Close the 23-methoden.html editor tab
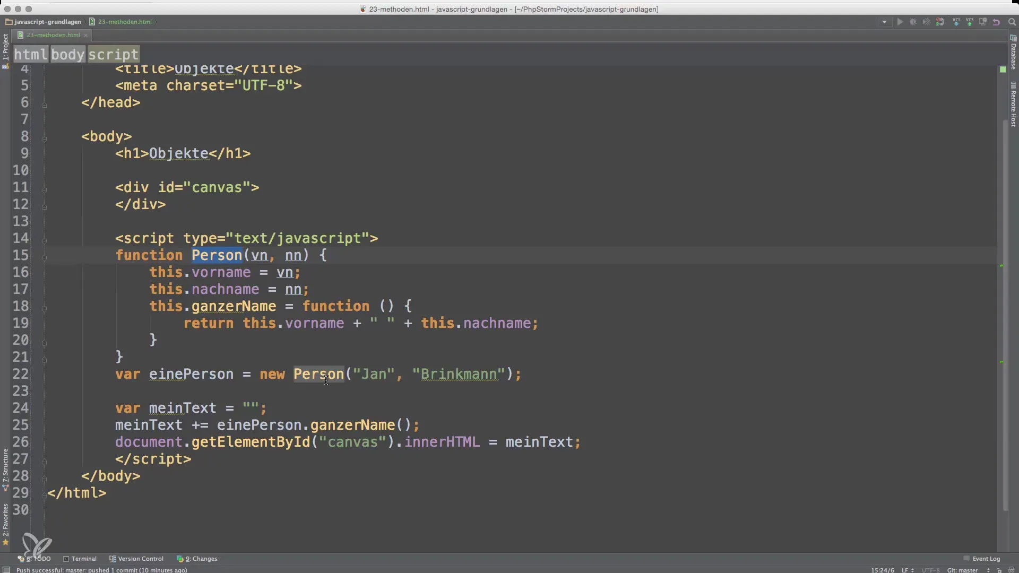 coord(85,36)
